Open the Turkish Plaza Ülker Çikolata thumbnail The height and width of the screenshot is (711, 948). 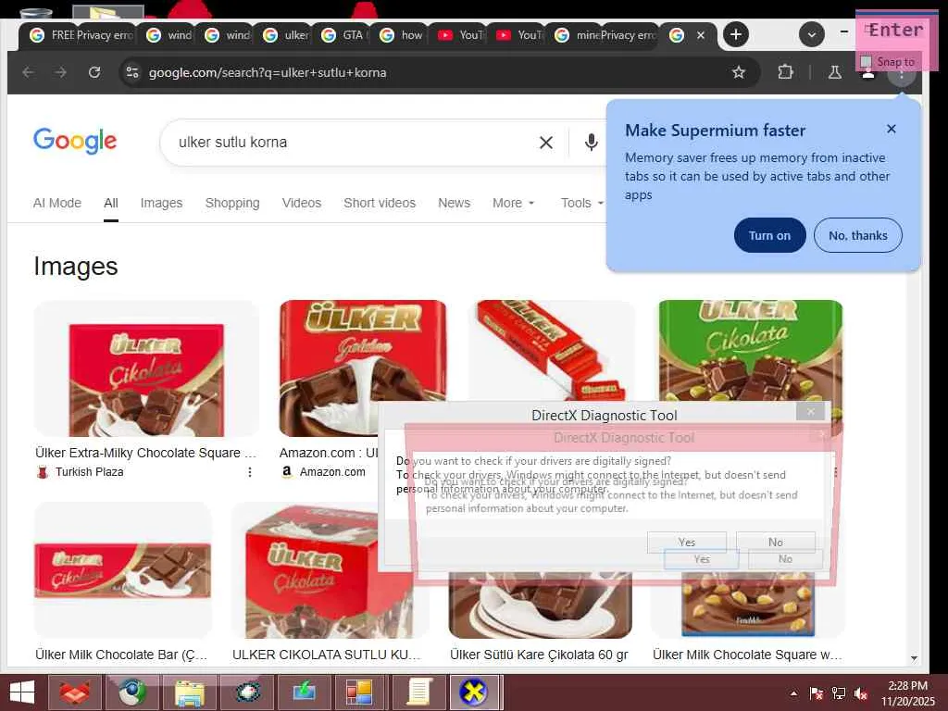click(x=145, y=368)
